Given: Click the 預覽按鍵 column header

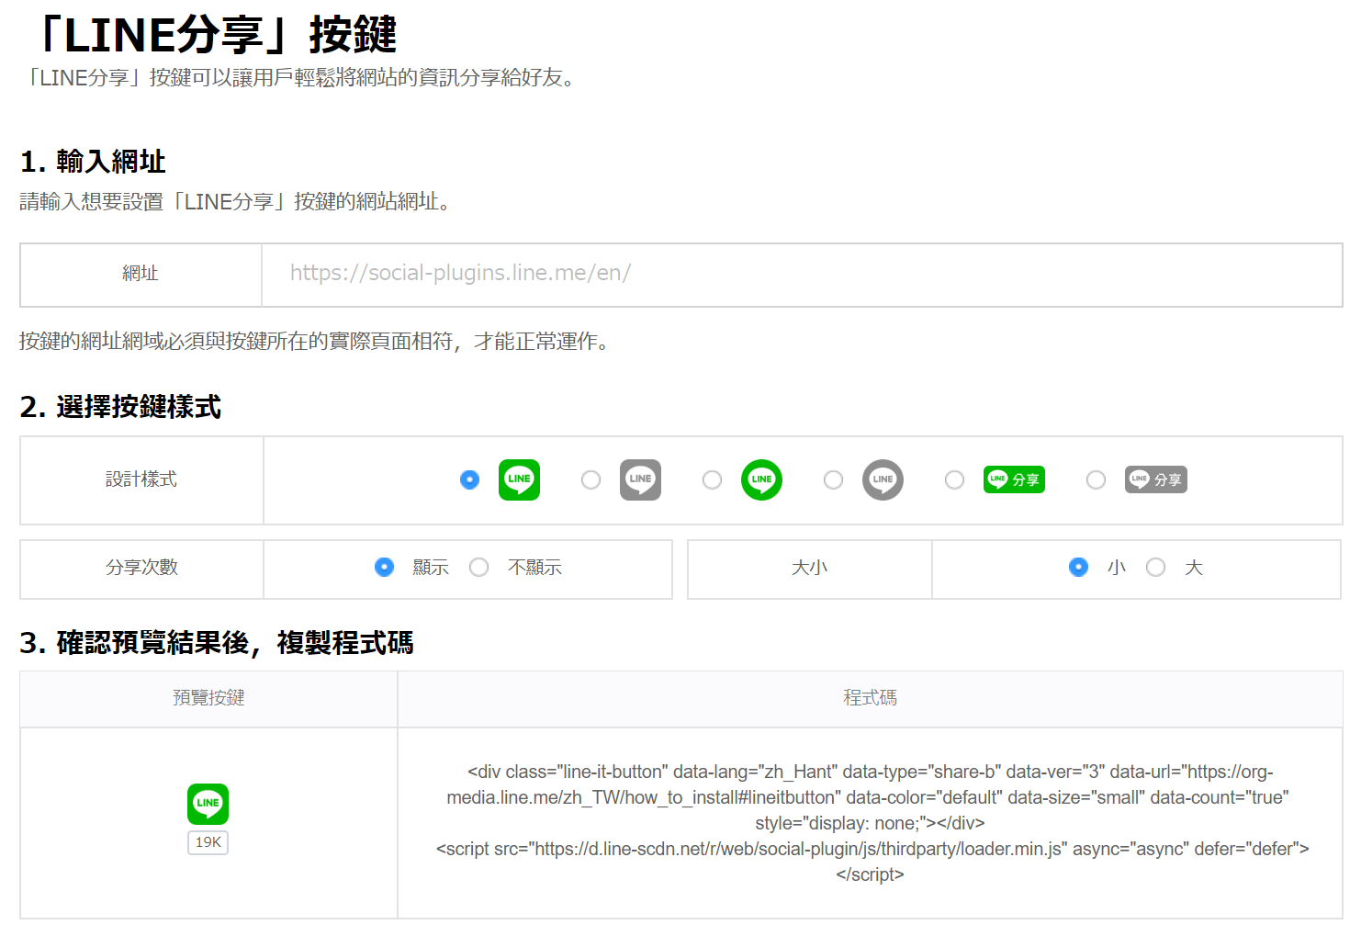Looking at the screenshot, I should (208, 698).
